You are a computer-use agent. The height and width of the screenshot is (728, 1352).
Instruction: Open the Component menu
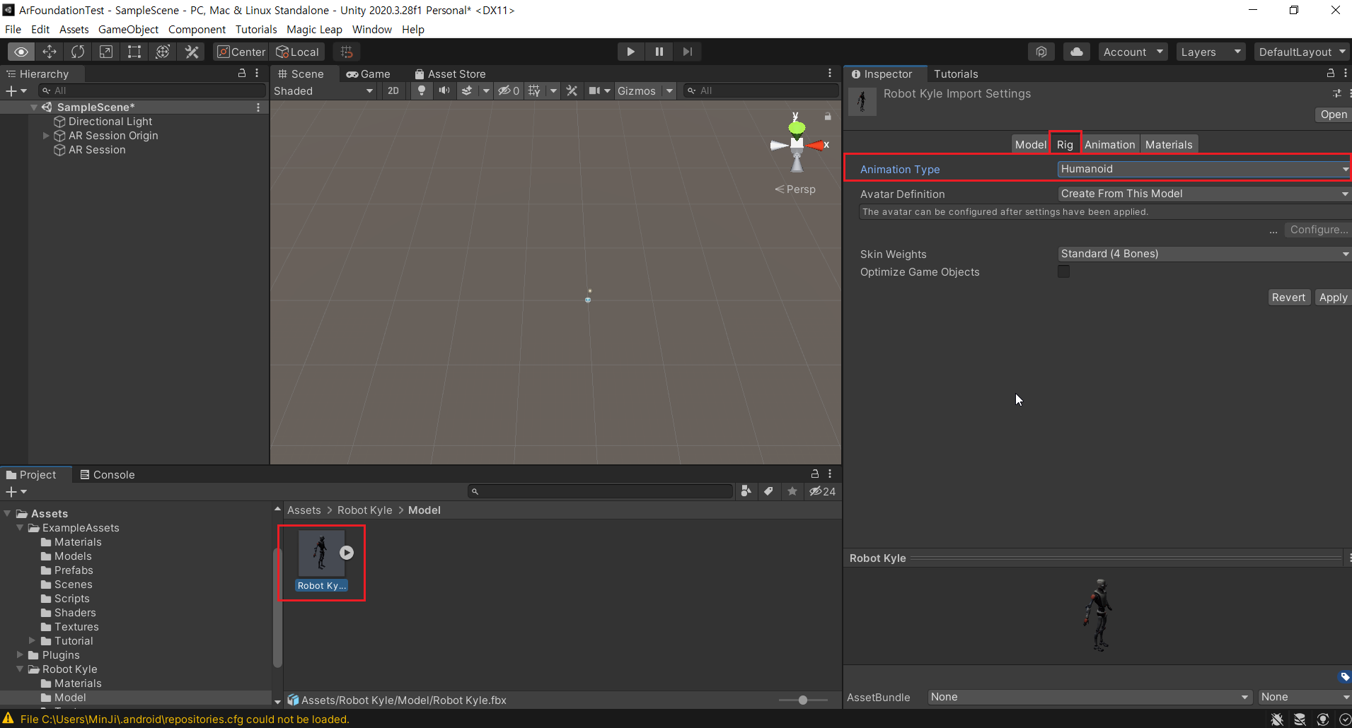coord(197,29)
